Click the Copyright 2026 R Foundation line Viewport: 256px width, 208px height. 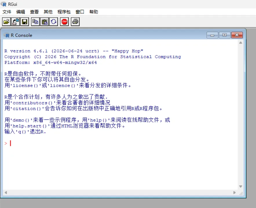[93, 57]
